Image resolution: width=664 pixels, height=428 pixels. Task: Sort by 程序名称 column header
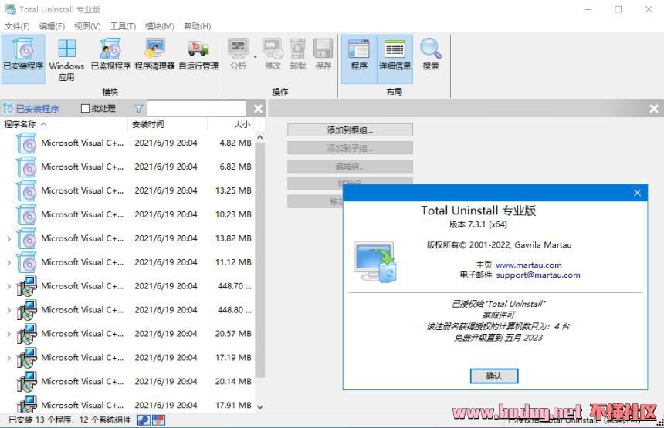pyautogui.click(x=63, y=124)
